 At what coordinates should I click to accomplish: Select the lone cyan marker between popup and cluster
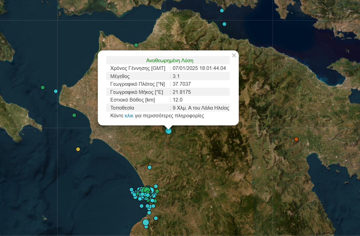(x=149, y=167)
